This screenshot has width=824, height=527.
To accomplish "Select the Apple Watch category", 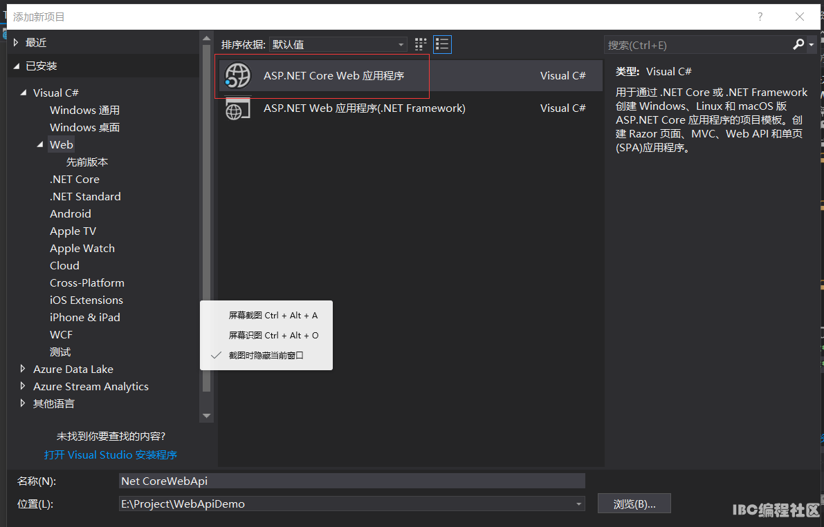I will pyautogui.click(x=82, y=249).
